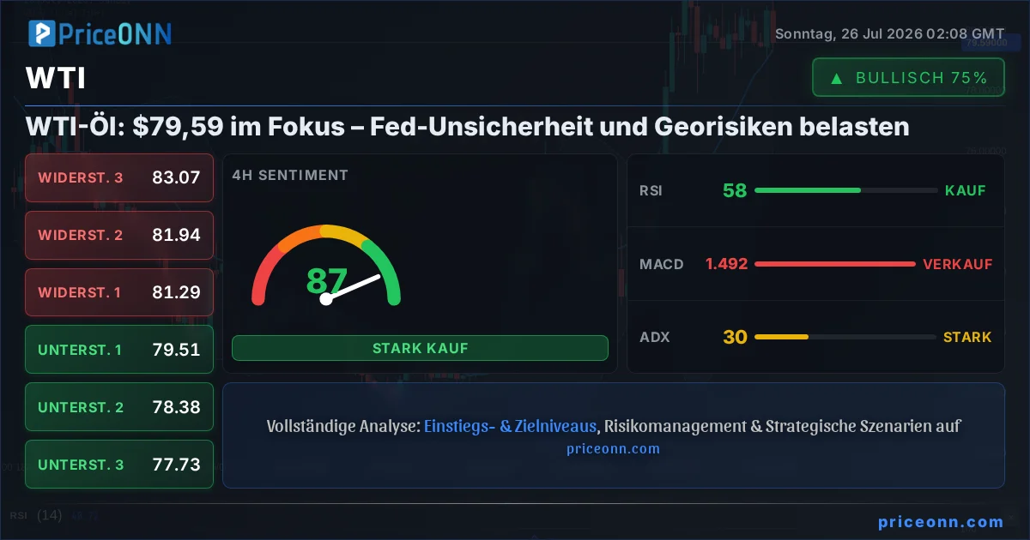
Task: Open the priceonn.com link in analysis box
Action: click(614, 448)
